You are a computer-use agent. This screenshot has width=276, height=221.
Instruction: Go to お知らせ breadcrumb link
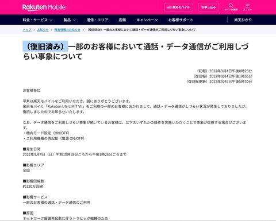(43, 30)
